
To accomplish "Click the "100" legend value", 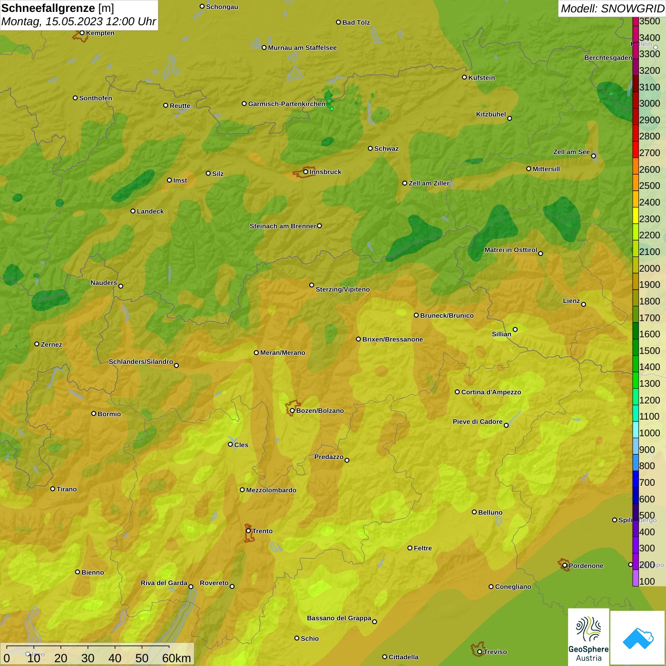I will click(x=647, y=581).
